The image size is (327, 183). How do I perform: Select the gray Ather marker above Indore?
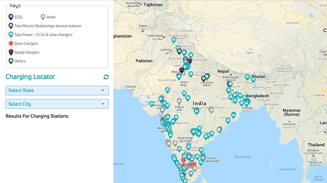[x=179, y=102]
